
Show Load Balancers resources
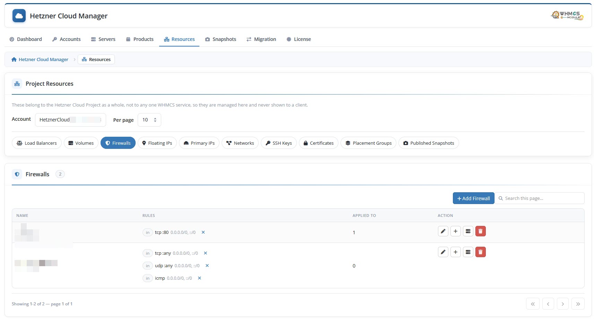point(37,143)
